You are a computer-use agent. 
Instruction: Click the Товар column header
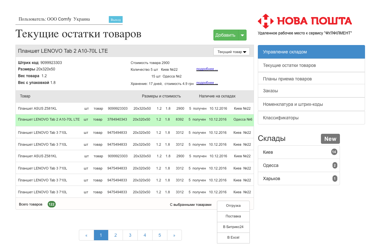[25, 96]
